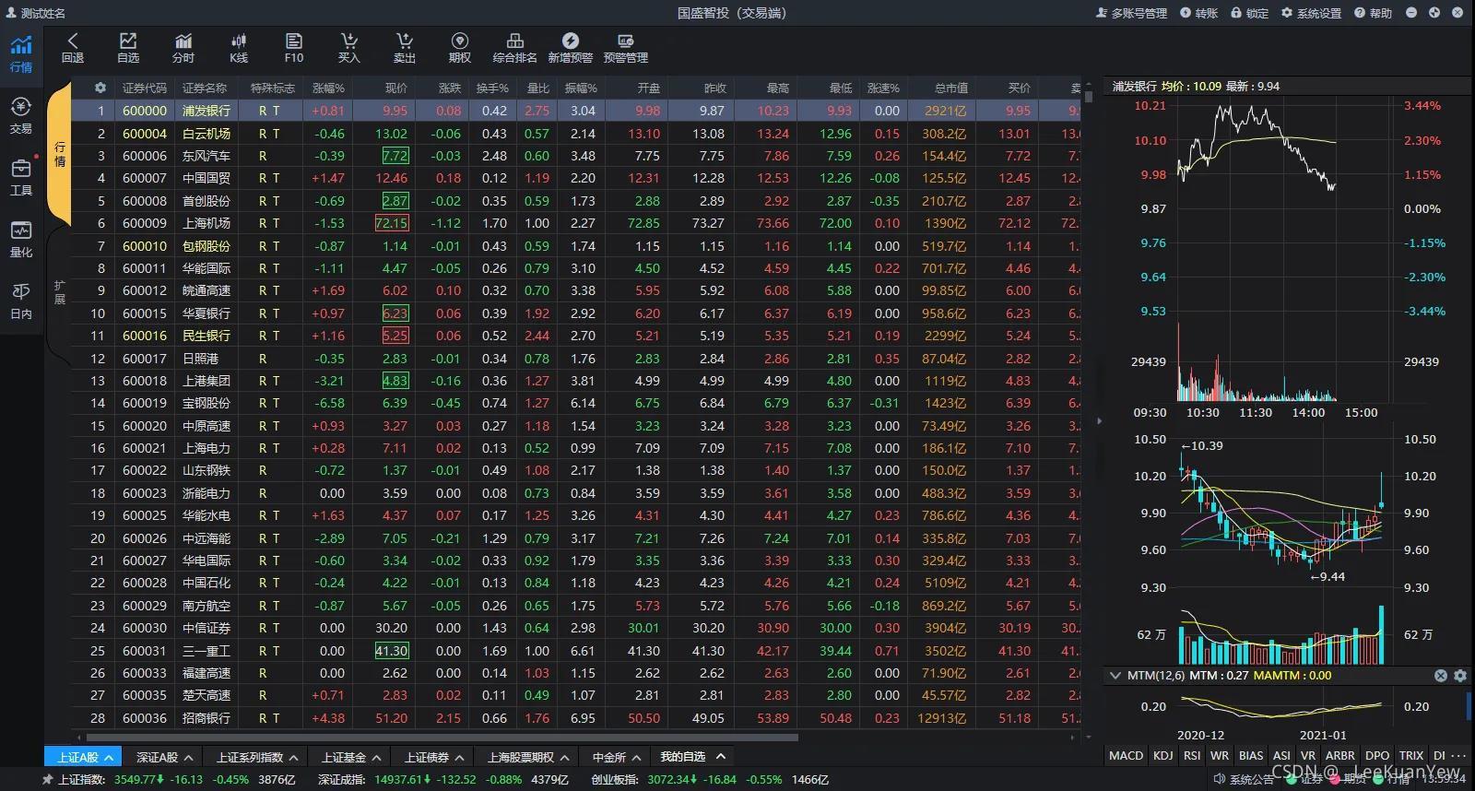Viewport: 1475px width, 791px height.
Task: Click the 涨幅% column header to sort
Action: [x=328, y=88]
